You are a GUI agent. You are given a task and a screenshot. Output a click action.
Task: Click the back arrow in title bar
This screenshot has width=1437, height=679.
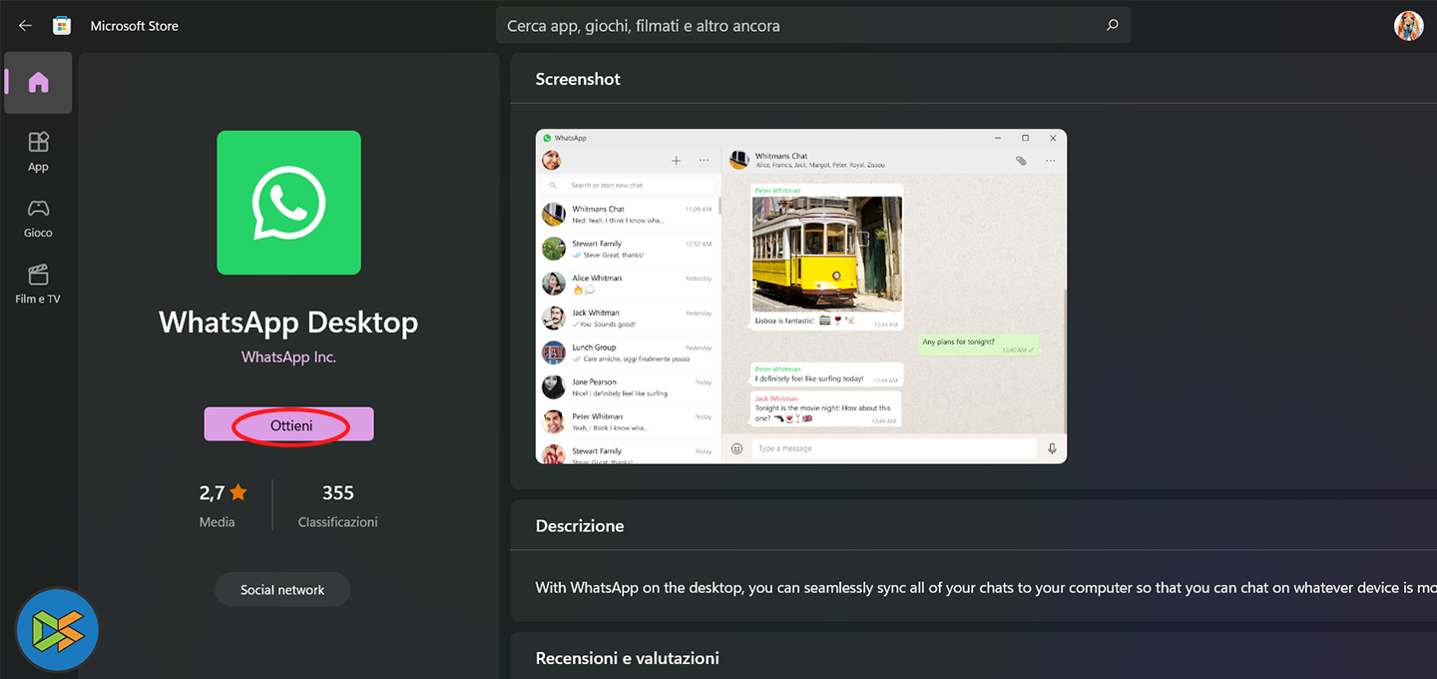click(x=25, y=26)
